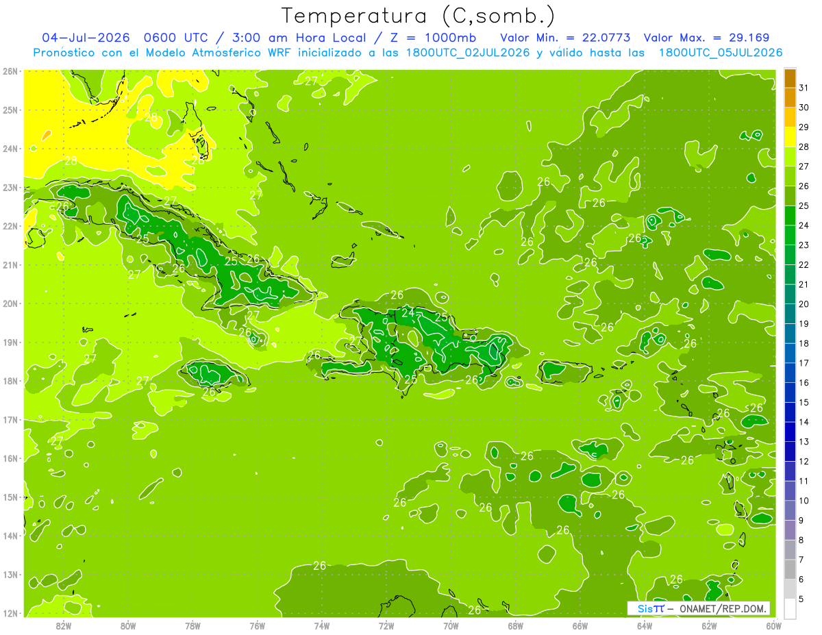Image resolution: width=822 pixels, height=635 pixels.
Task: Click the light gray swatch between 5 and 6
Action: coord(790,589)
